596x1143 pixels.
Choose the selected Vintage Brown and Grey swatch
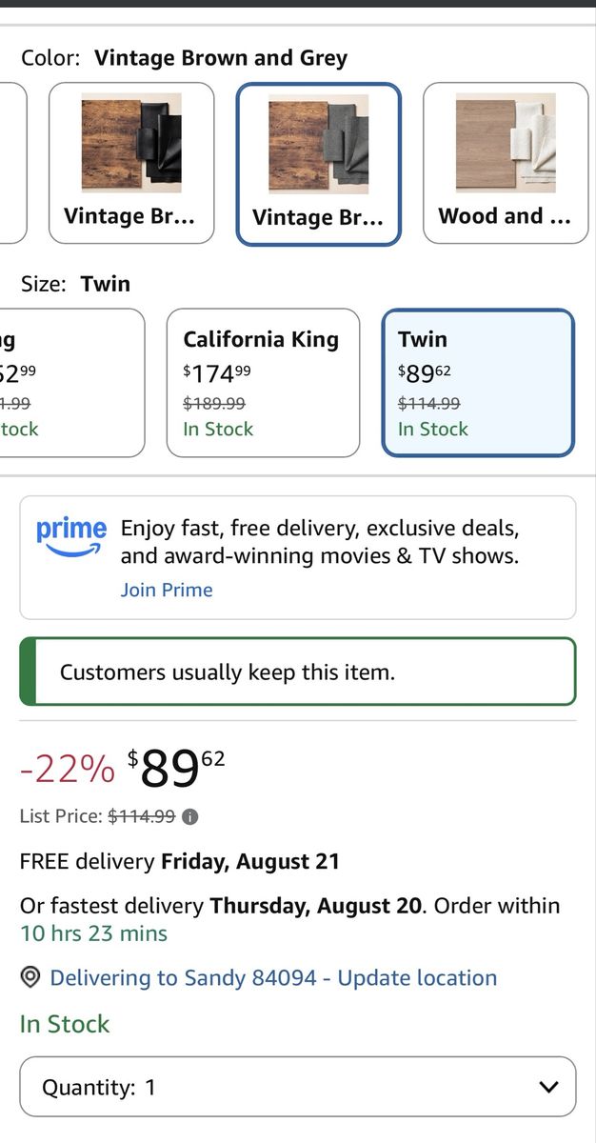point(319,164)
